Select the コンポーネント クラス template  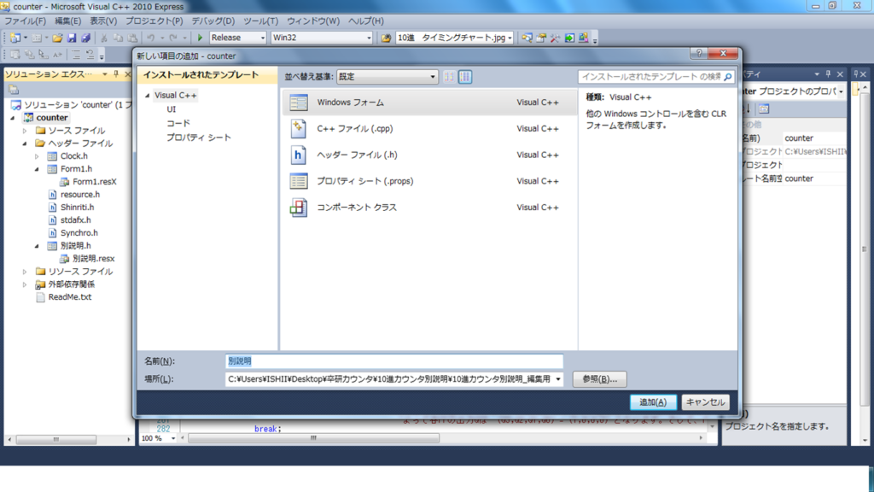pos(429,208)
